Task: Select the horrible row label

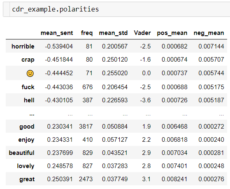Action: [23, 46]
